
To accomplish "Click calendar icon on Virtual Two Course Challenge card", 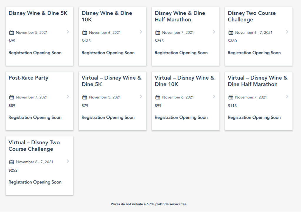I will [12, 162].
